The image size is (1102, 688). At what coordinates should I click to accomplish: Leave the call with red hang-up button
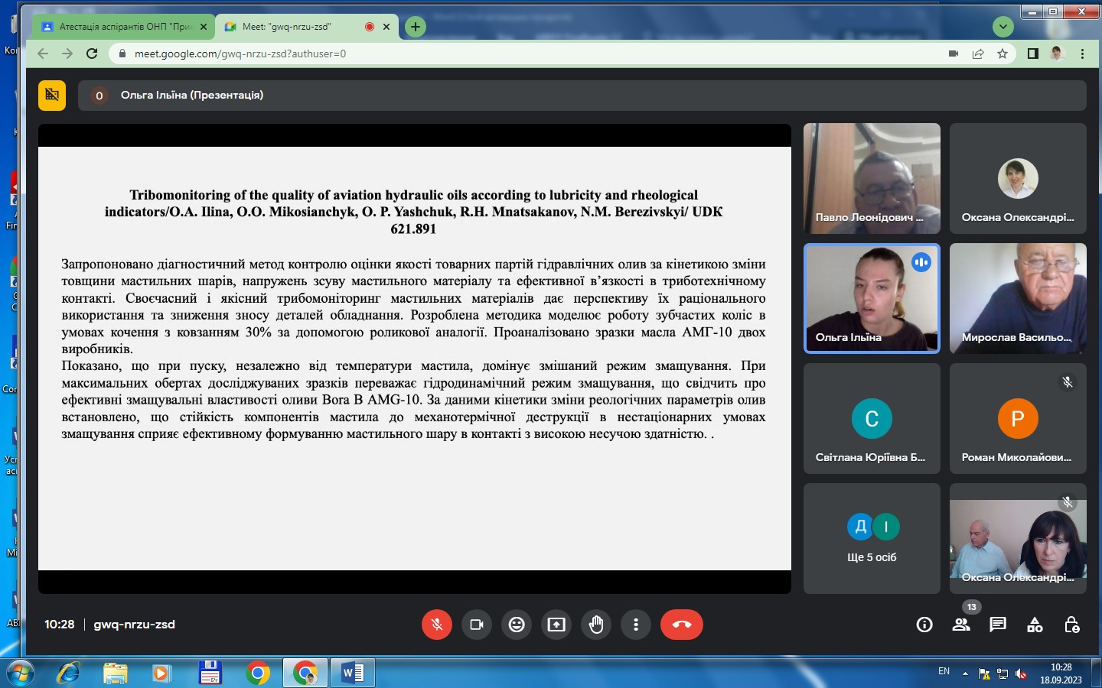681,625
